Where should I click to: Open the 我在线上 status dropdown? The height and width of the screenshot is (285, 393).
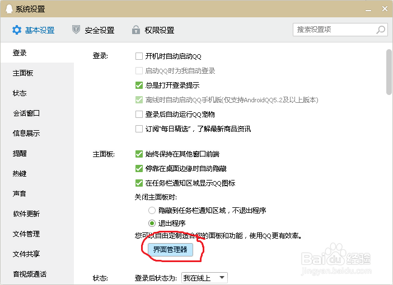click(204, 278)
